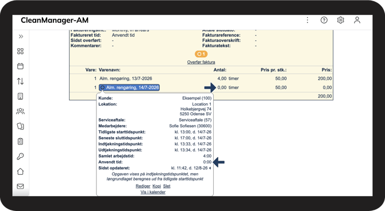The height and width of the screenshot is (211, 385).
Task: Click Vis i kalender link
Action: click(153, 192)
